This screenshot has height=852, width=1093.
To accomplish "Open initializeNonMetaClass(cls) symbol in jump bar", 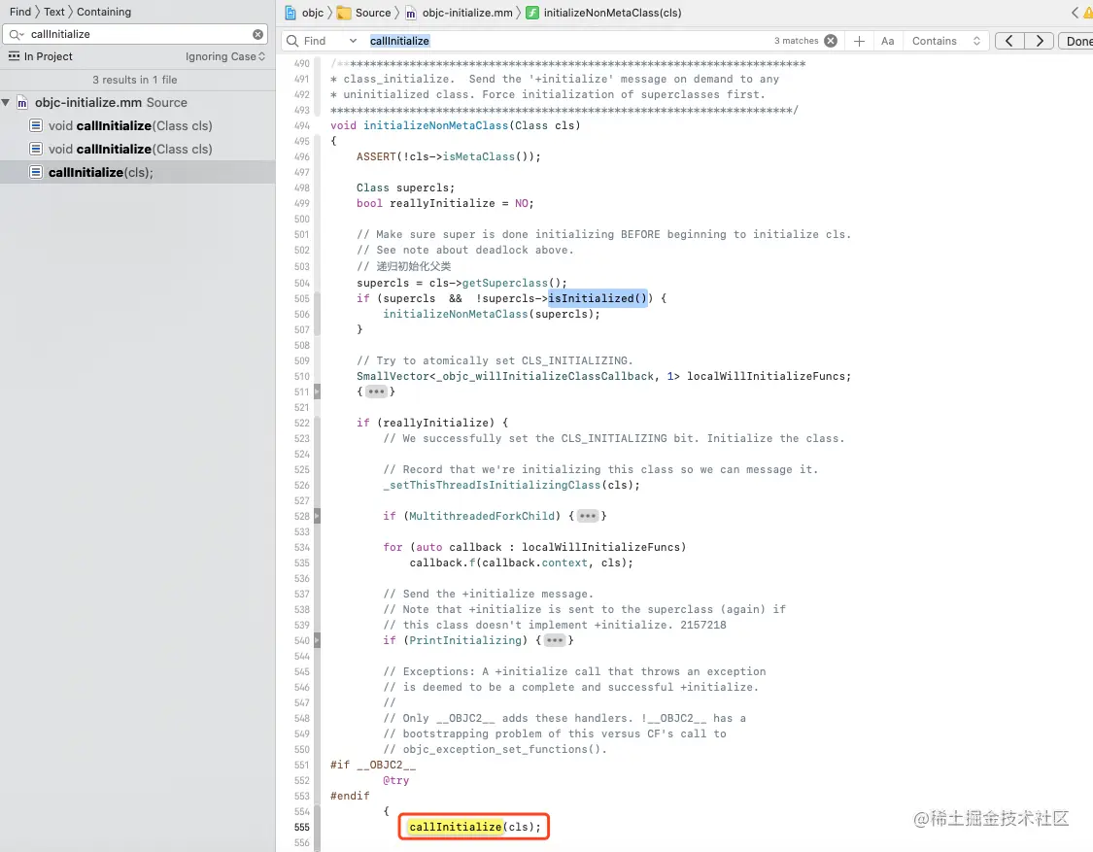I will pos(612,13).
